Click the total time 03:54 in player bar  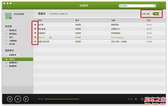click(x=130, y=99)
